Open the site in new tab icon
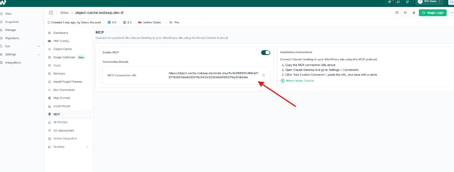454x172 pixels. pos(122,13)
